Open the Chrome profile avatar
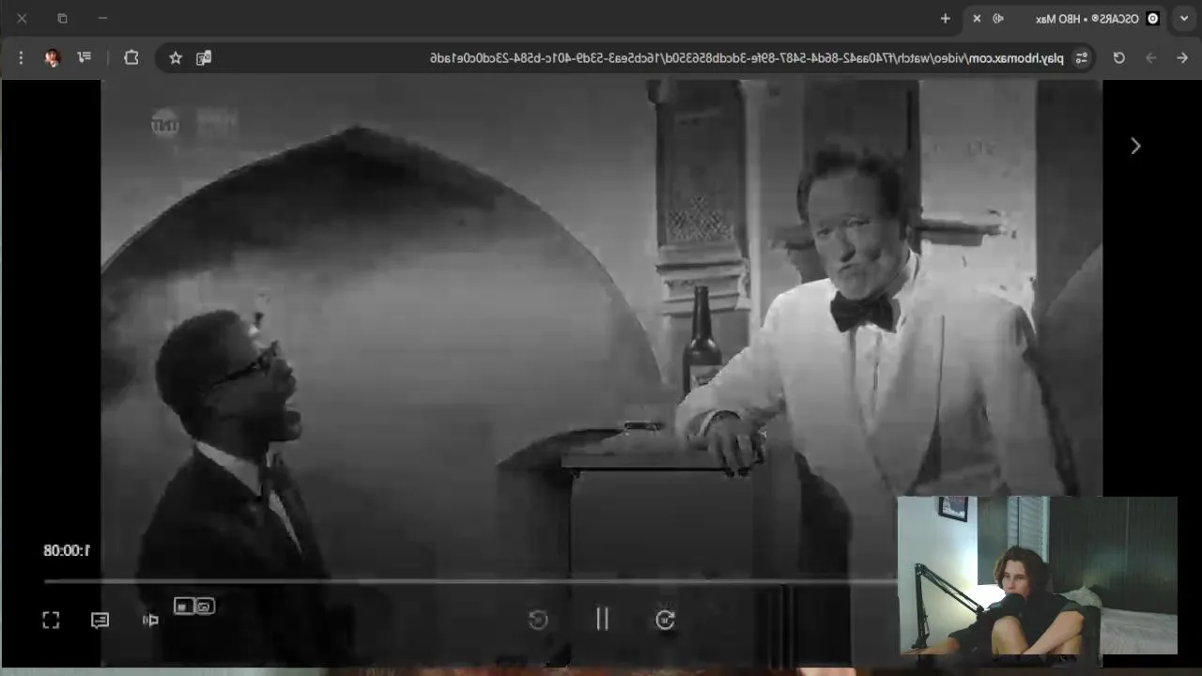The width and height of the screenshot is (1202, 676). click(x=53, y=57)
